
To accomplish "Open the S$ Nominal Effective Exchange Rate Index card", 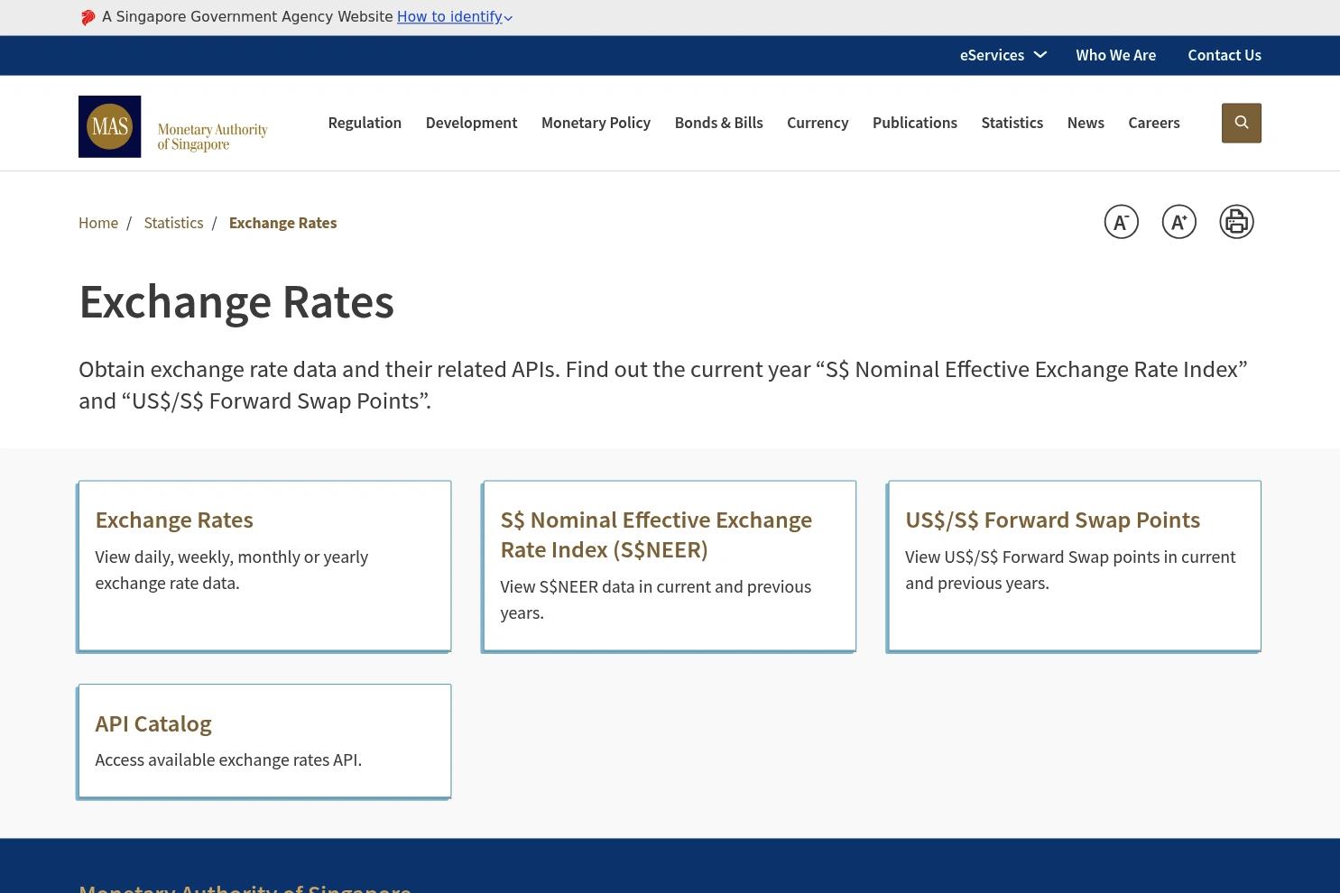I will [x=670, y=566].
